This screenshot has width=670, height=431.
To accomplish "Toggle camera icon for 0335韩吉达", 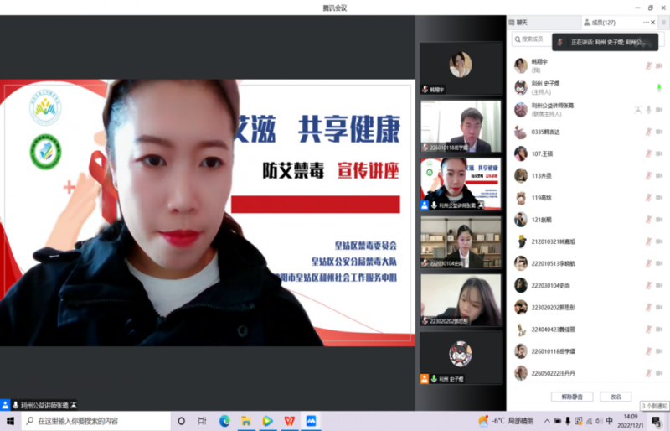I will (x=659, y=132).
